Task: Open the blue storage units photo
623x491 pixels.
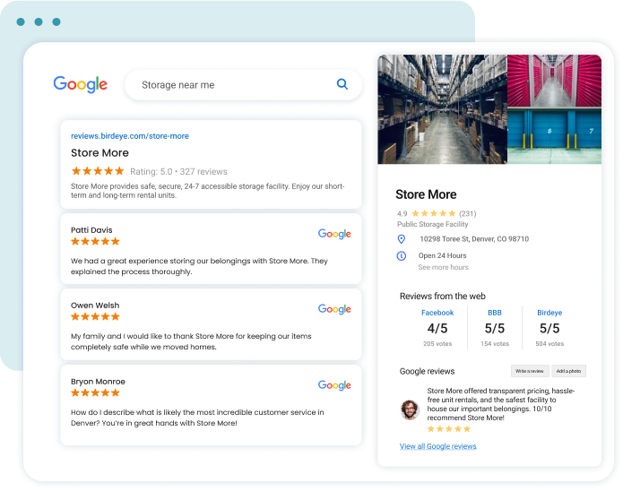Action: 554,135
